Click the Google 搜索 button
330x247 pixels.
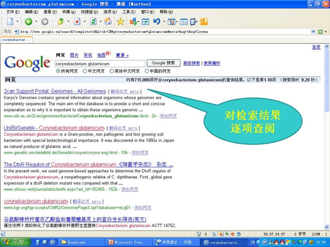(164, 63)
